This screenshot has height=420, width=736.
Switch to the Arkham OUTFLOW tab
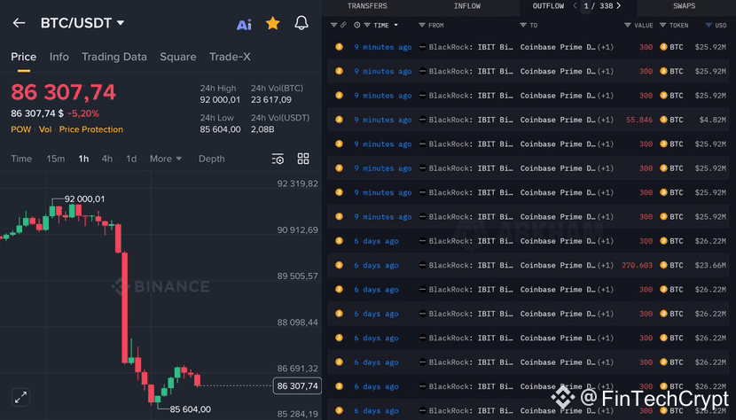pos(548,6)
